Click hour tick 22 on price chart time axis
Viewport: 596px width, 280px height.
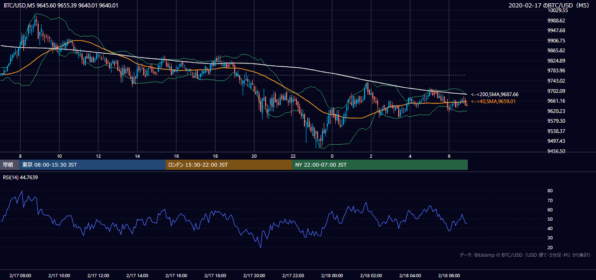(293, 156)
